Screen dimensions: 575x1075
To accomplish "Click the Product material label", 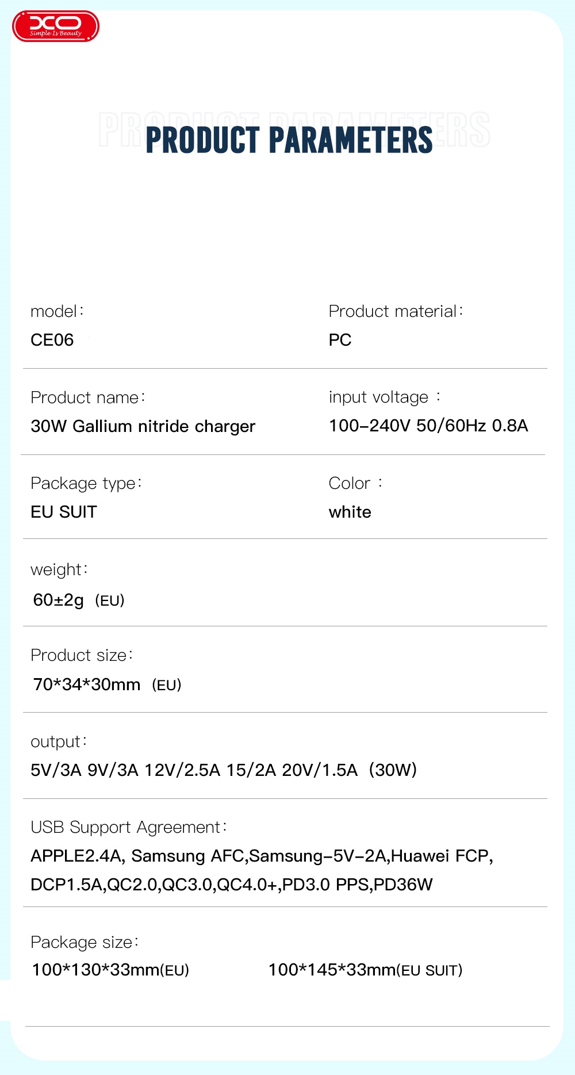I will coord(396,311).
